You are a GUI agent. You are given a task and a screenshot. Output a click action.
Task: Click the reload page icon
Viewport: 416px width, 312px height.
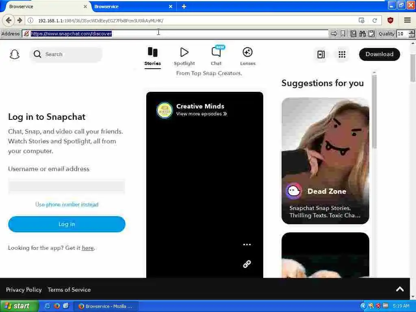click(375, 20)
